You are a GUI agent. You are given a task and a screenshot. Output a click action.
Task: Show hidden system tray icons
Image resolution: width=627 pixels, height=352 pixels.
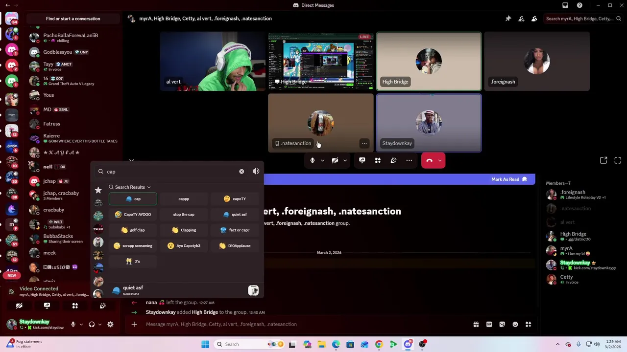[557, 344]
